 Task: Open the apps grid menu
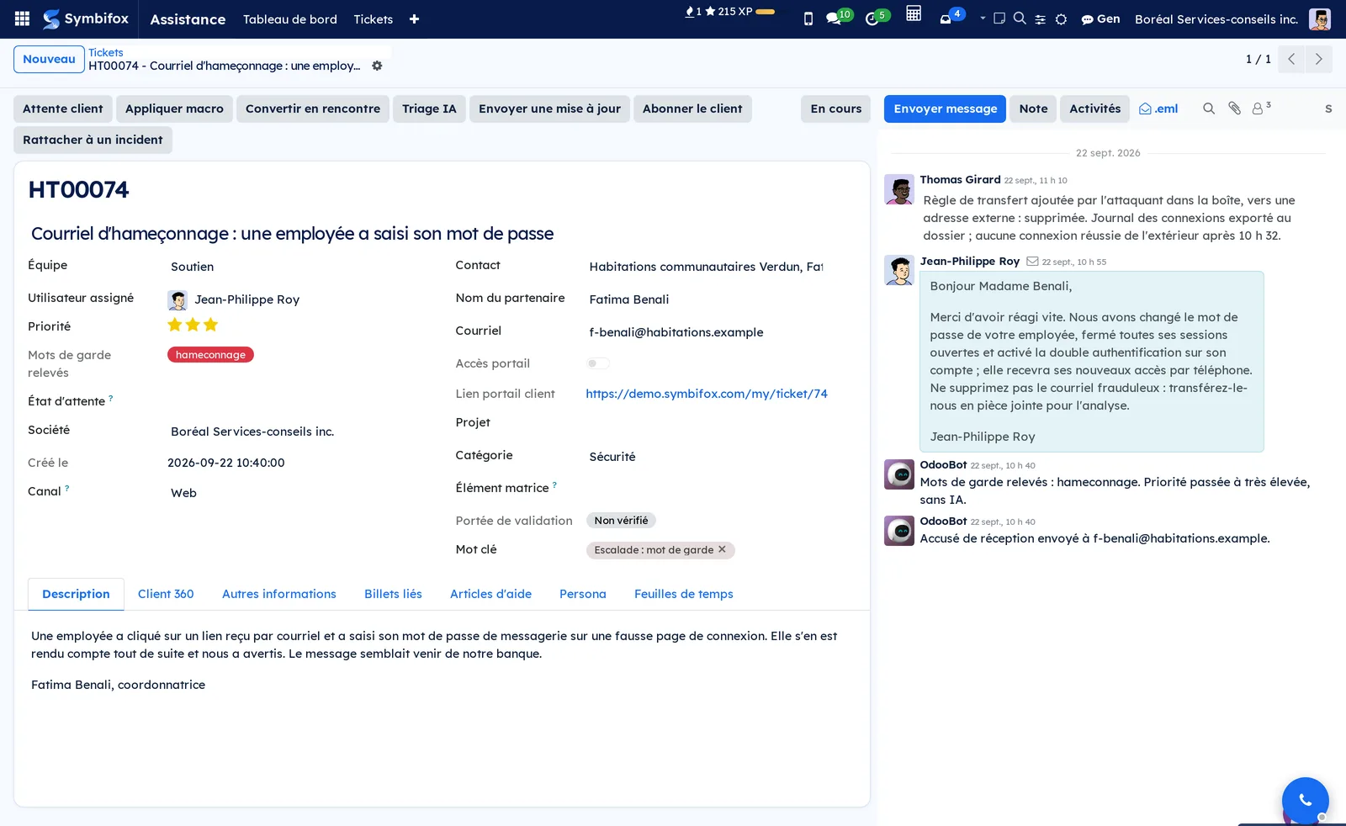(23, 19)
